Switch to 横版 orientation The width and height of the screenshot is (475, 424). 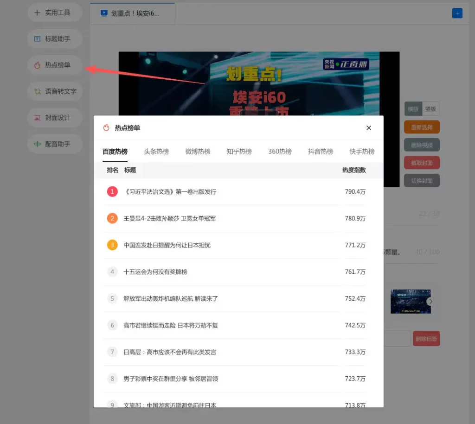pos(413,109)
